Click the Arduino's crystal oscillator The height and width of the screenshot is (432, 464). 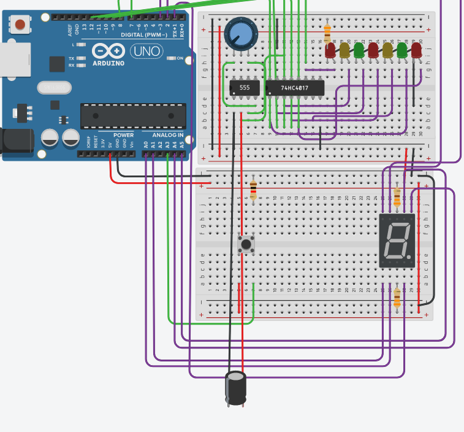point(54,88)
